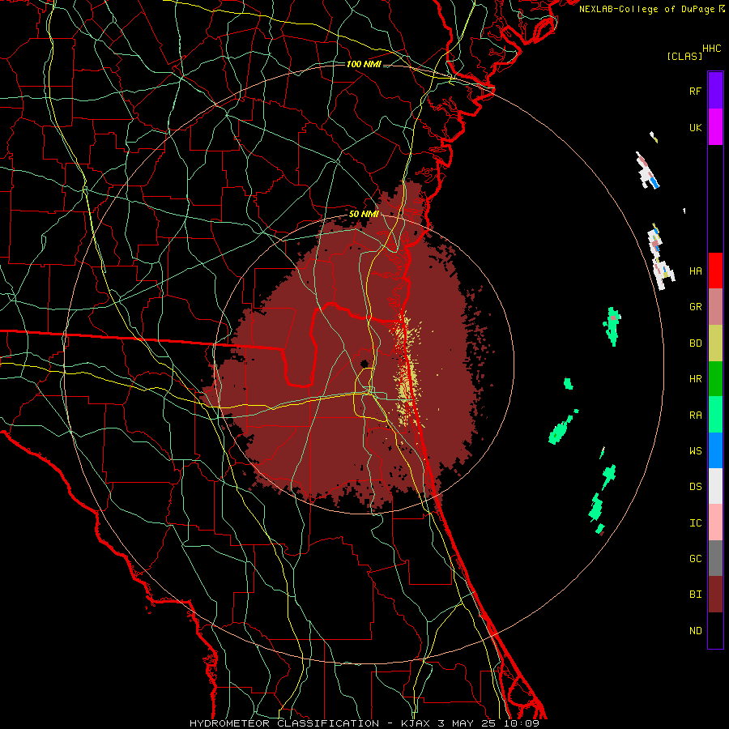Click the small black hole at the radar center

pyautogui.click(x=364, y=363)
